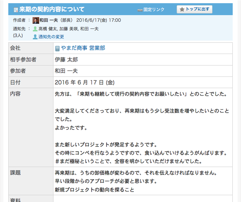Screen dimensions: 241x202
Task: Click the blue person icon beside 通知先の変更
Action: (35, 37)
